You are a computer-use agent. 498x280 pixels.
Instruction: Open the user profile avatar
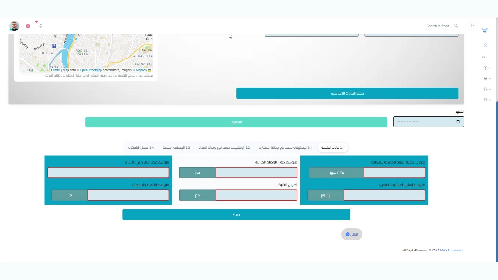pos(14,26)
